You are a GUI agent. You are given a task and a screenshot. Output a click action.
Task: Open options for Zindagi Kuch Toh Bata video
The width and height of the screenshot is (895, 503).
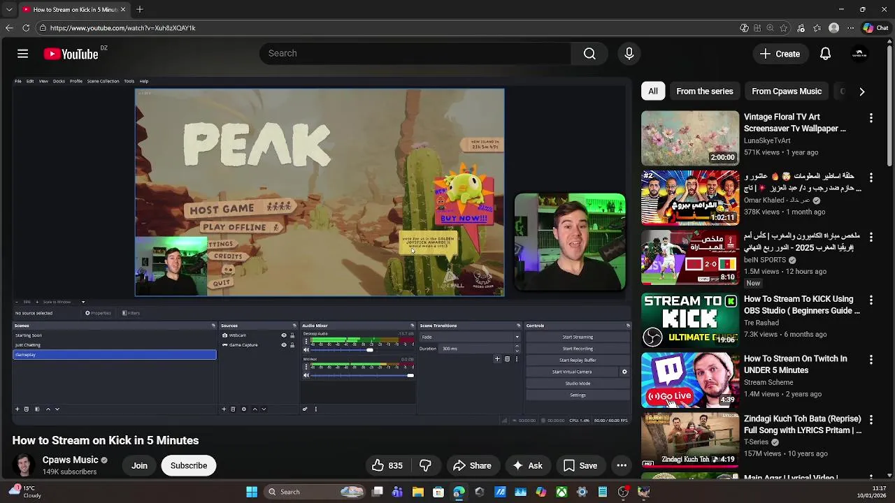pos(871,420)
